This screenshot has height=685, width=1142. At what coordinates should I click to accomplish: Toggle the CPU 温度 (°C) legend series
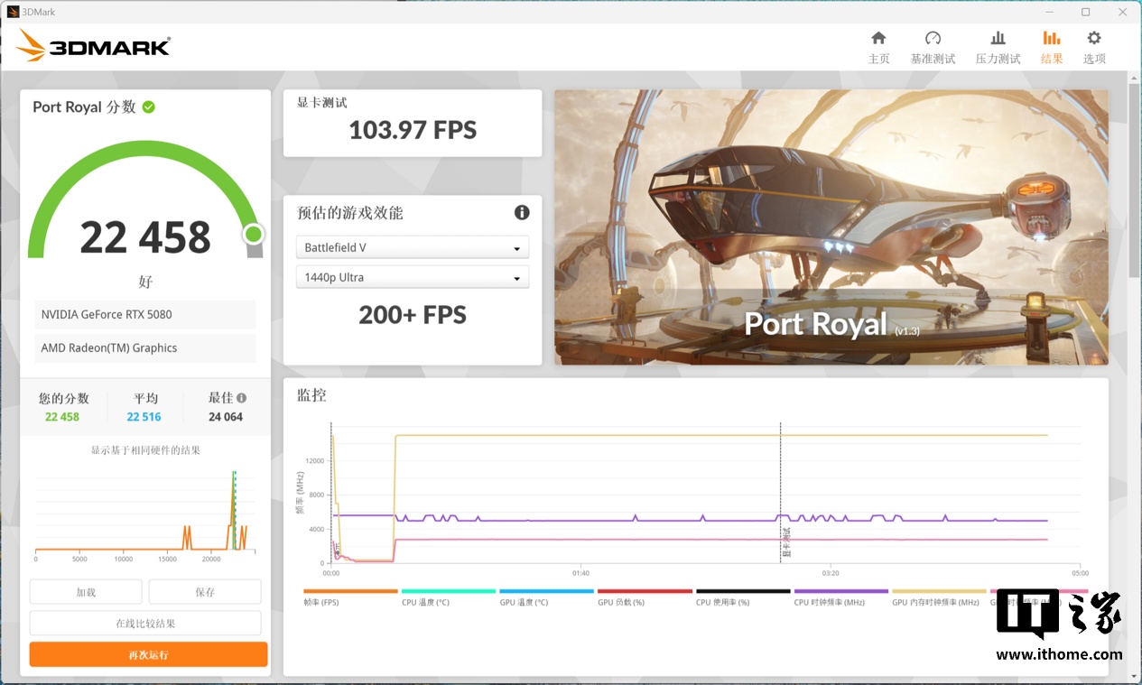449,597
